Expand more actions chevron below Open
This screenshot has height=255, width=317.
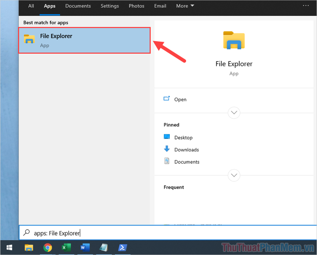(234, 113)
